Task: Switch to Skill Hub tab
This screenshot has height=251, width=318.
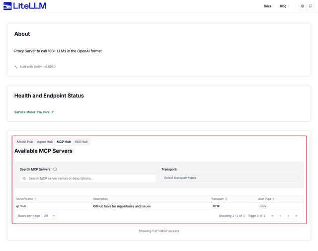Action: tap(81, 142)
